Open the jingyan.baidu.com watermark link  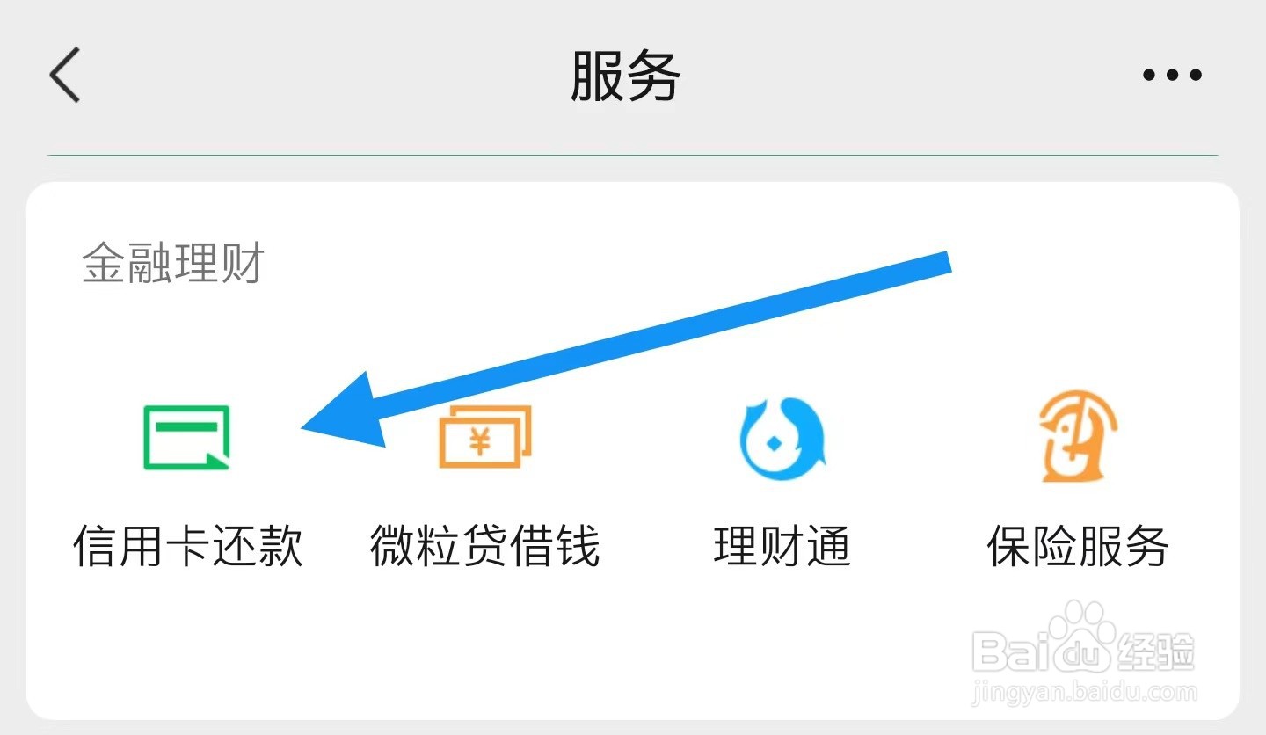click(1084, 692)
